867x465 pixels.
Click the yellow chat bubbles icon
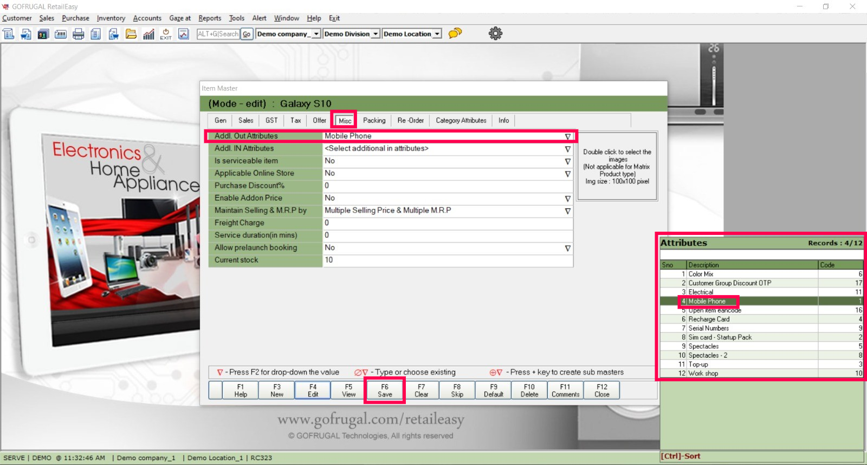click(x=455, y=33)
